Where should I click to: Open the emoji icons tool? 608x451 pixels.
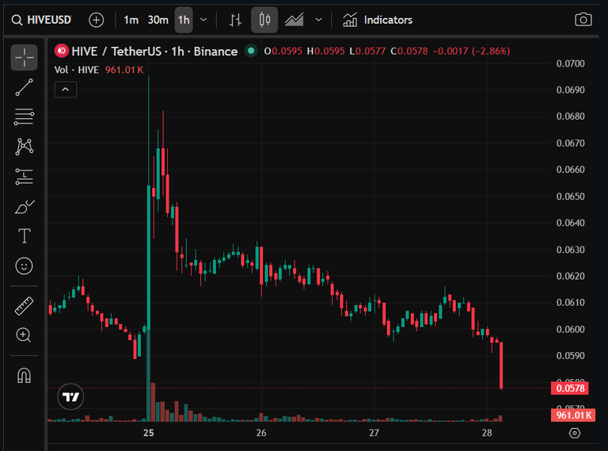[24, 266]
